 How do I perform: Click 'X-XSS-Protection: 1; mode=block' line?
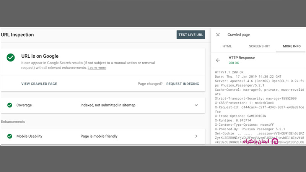[x=244, y=103]
